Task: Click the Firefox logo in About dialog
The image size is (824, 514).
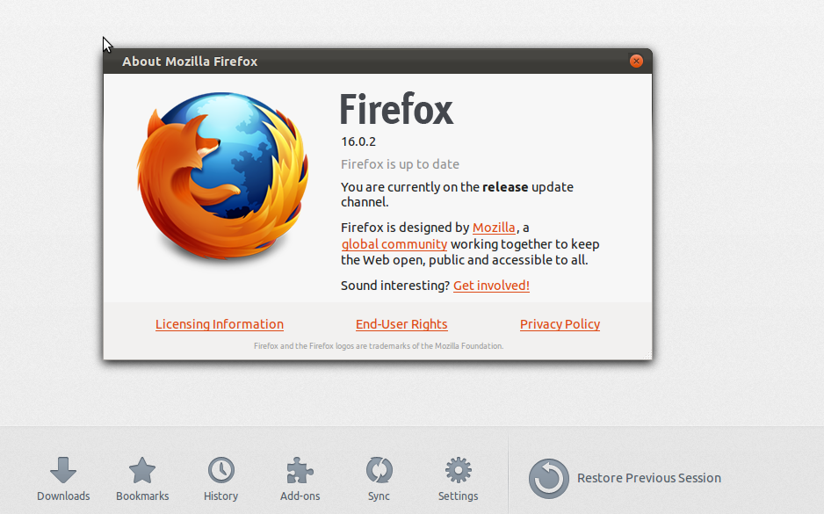Action: 223,176
